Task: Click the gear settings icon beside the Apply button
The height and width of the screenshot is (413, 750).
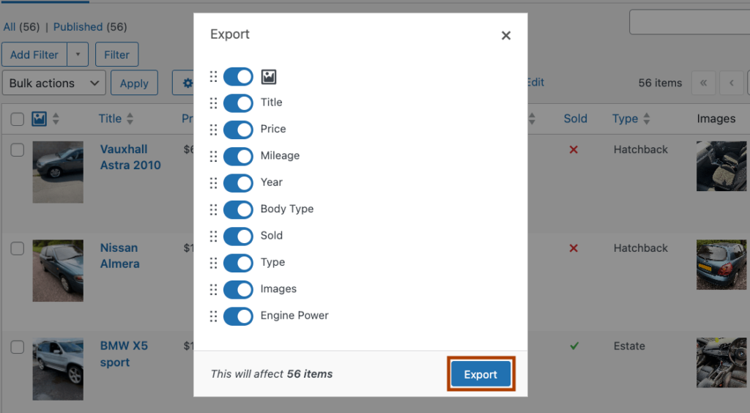Action: point(187,83)
